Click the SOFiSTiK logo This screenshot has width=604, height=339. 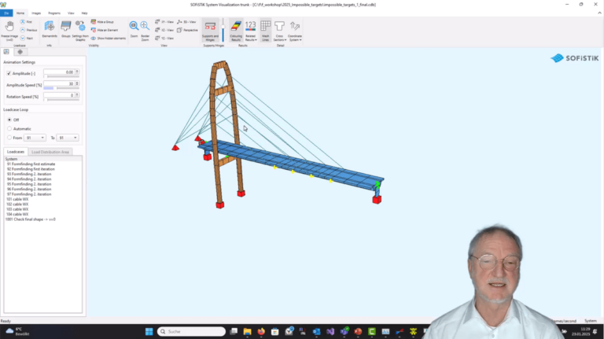tap(574, 58)
